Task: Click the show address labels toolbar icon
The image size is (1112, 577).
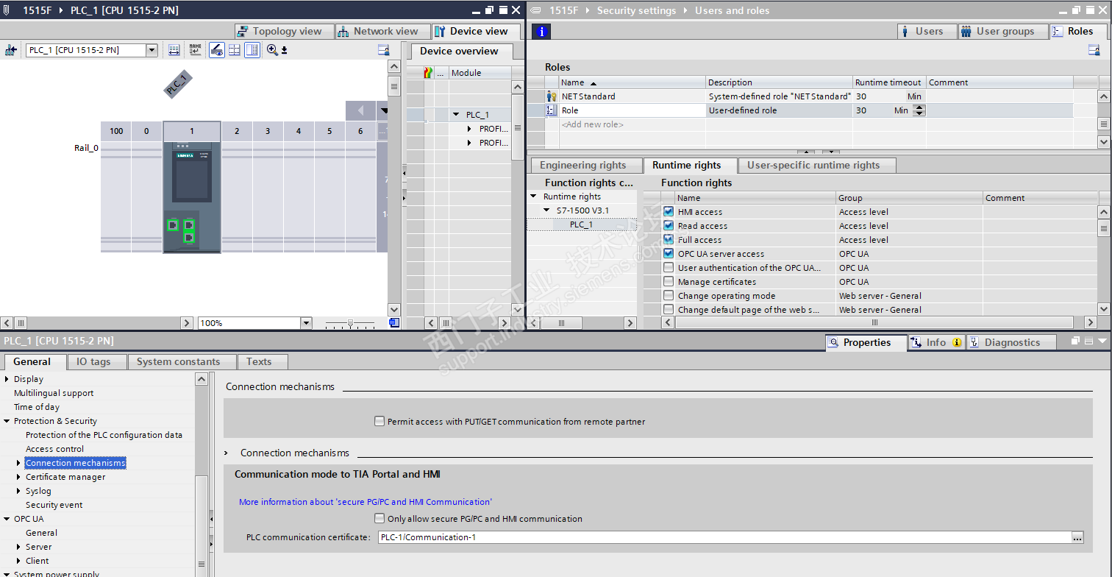Action: (x=174, y=50)
